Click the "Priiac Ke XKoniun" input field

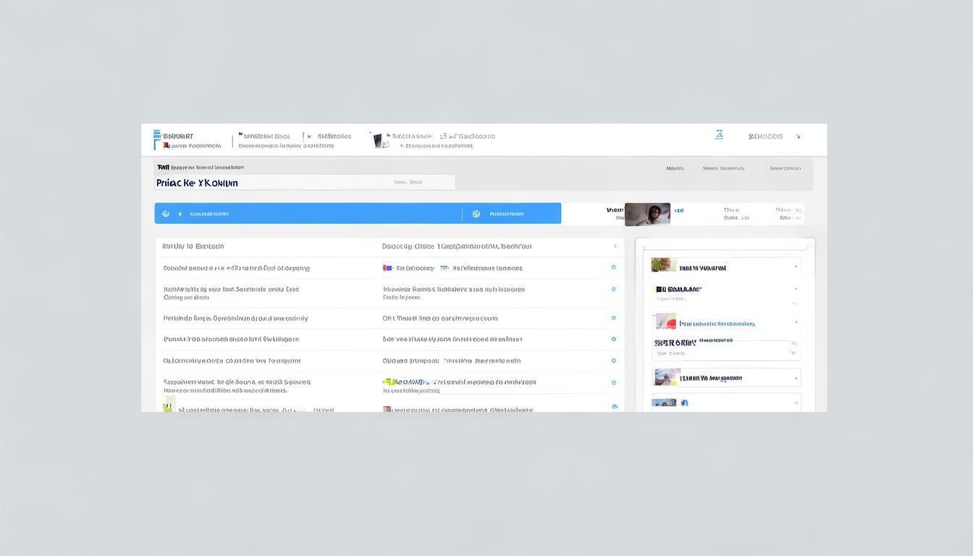pyautogui.click(x=305, y=182)
